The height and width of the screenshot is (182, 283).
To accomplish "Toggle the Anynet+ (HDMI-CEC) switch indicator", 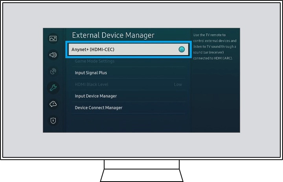I will pyautogui.click(x=181, y=50).
